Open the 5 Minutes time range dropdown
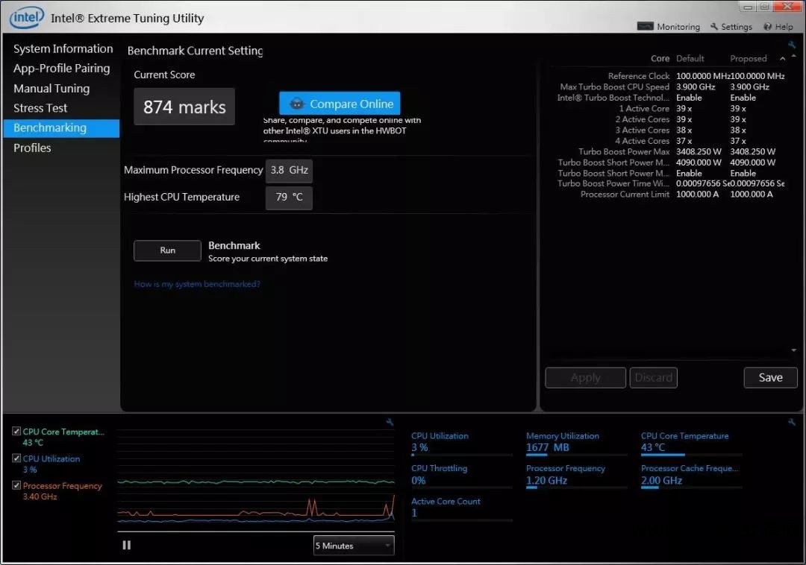 354,546
